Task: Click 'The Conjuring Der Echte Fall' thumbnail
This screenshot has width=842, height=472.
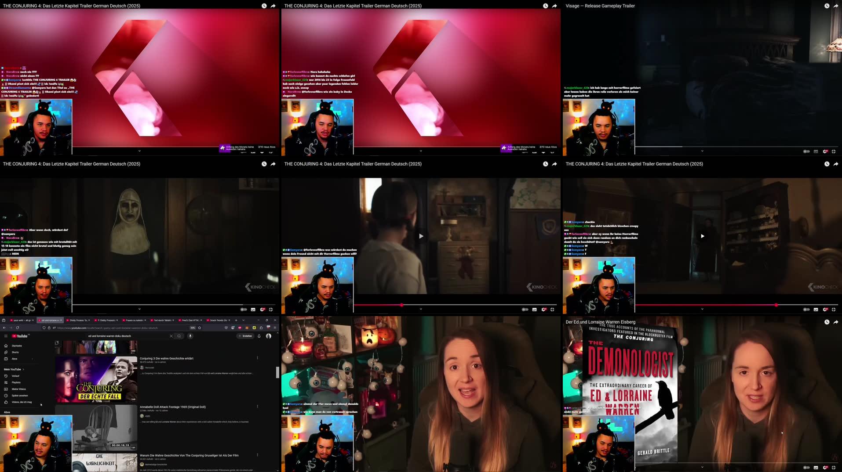Action: click(x=96, y=379)
